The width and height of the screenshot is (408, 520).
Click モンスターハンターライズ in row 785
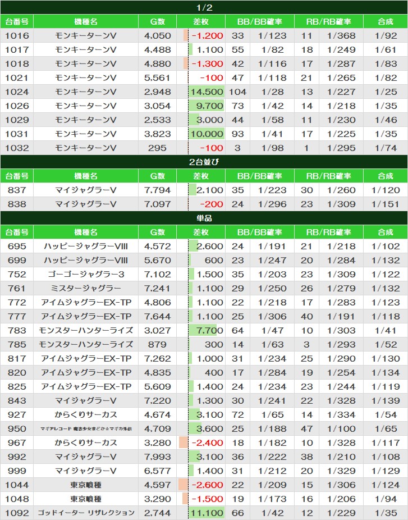(86, 344)
